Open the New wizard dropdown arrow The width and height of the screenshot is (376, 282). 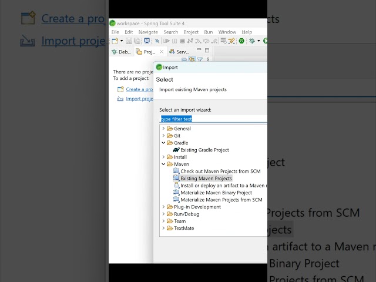122,41
